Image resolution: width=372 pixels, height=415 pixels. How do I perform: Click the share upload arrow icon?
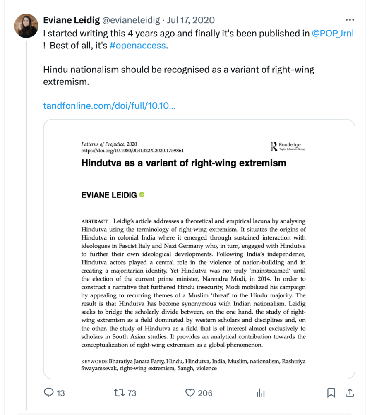pyautogui.click(x=350, y=393)
